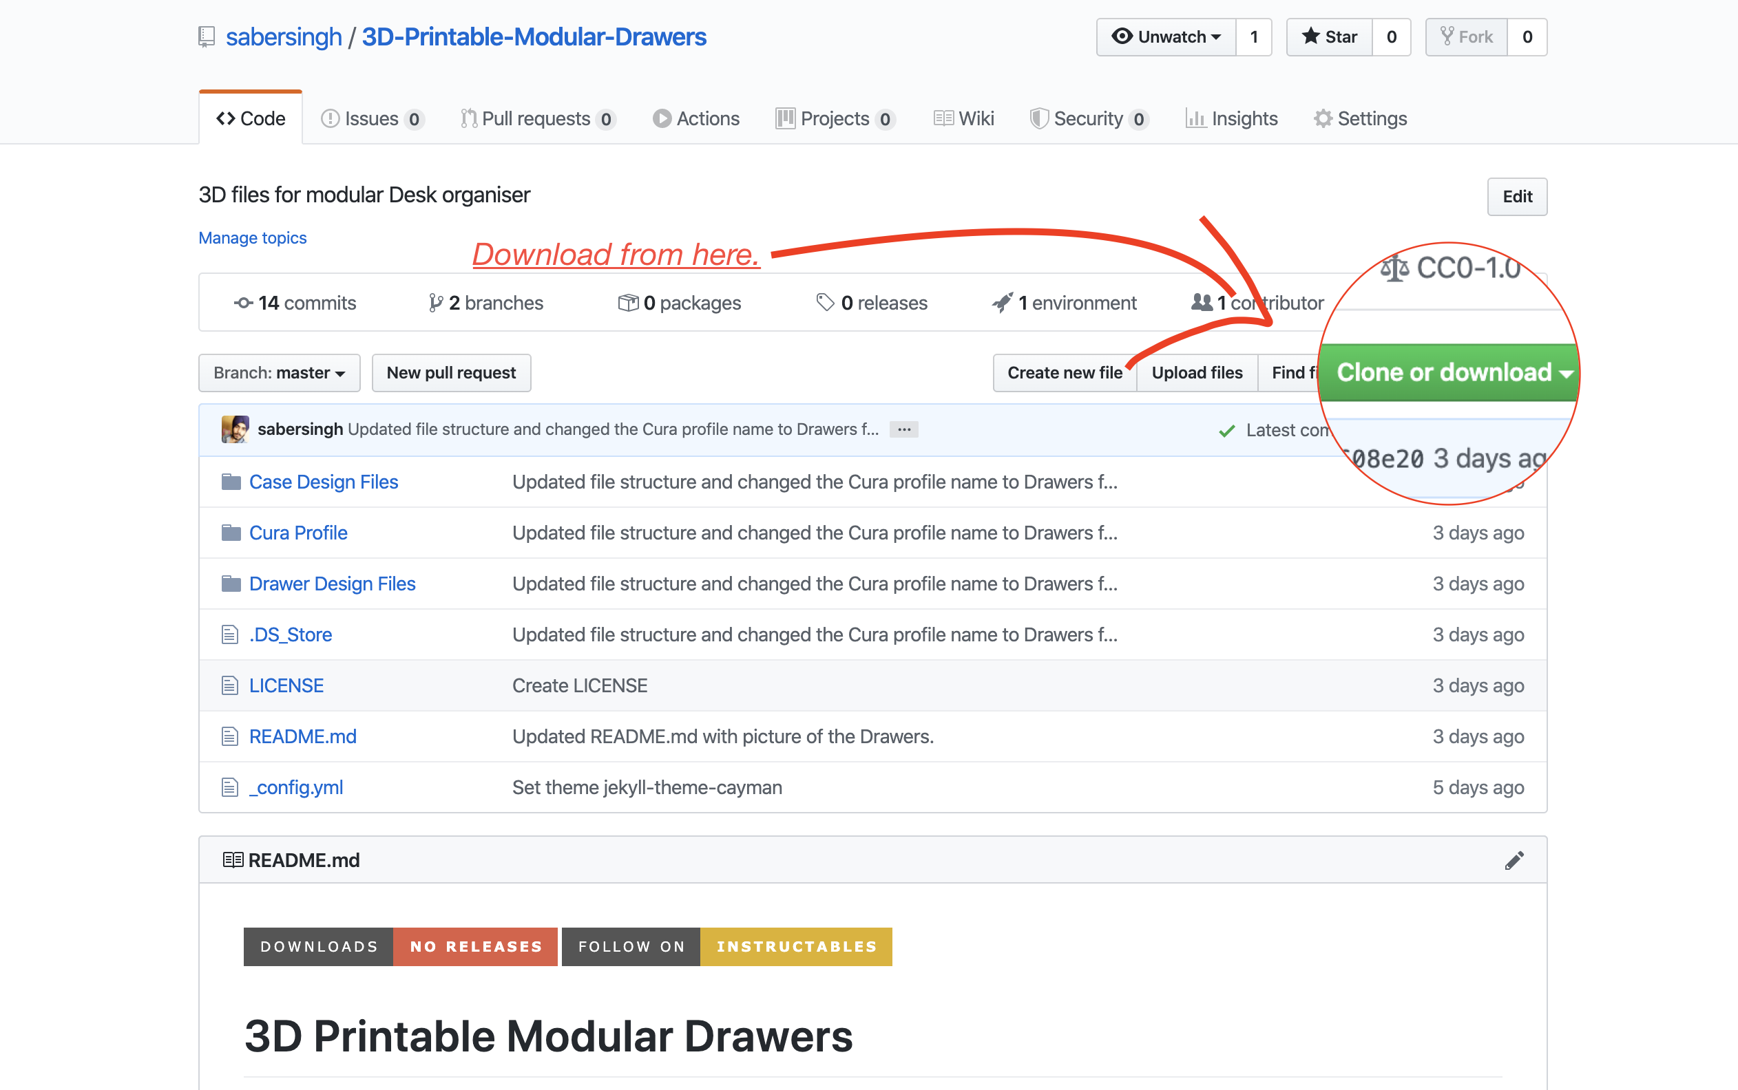Viewport: 1738px width, 1090px height.
Task: Open the latest commit message link
Action: tap(613, 429)
